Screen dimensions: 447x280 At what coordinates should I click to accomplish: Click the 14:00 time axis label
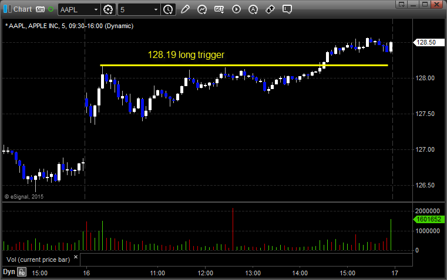pyautogui.click(x=300, y=273)
